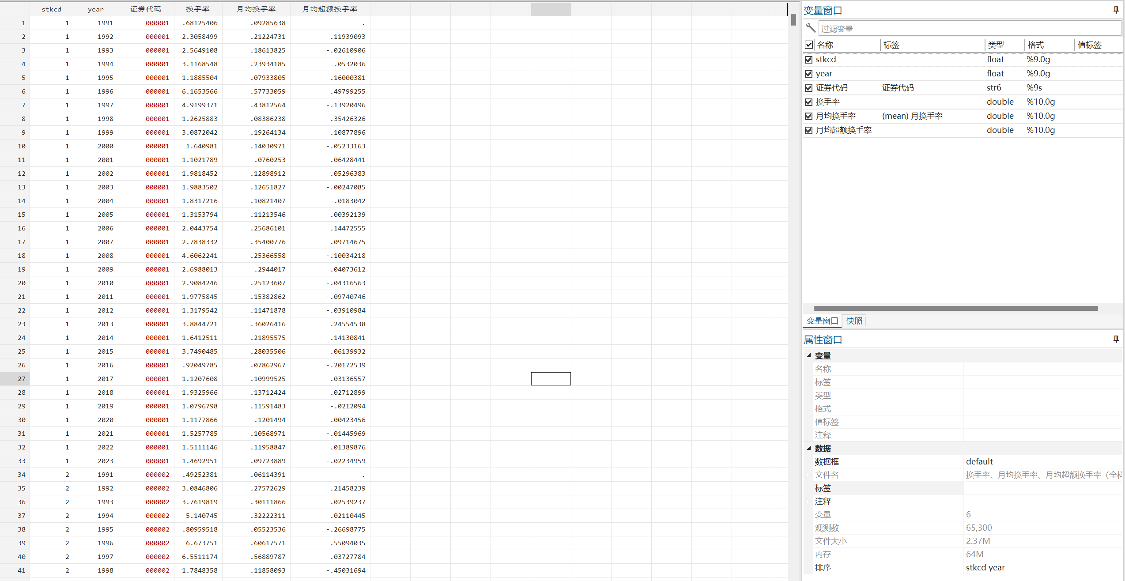Sort variables by 类型 column header
Screen dimensions: 1125x581
(996, 45)
